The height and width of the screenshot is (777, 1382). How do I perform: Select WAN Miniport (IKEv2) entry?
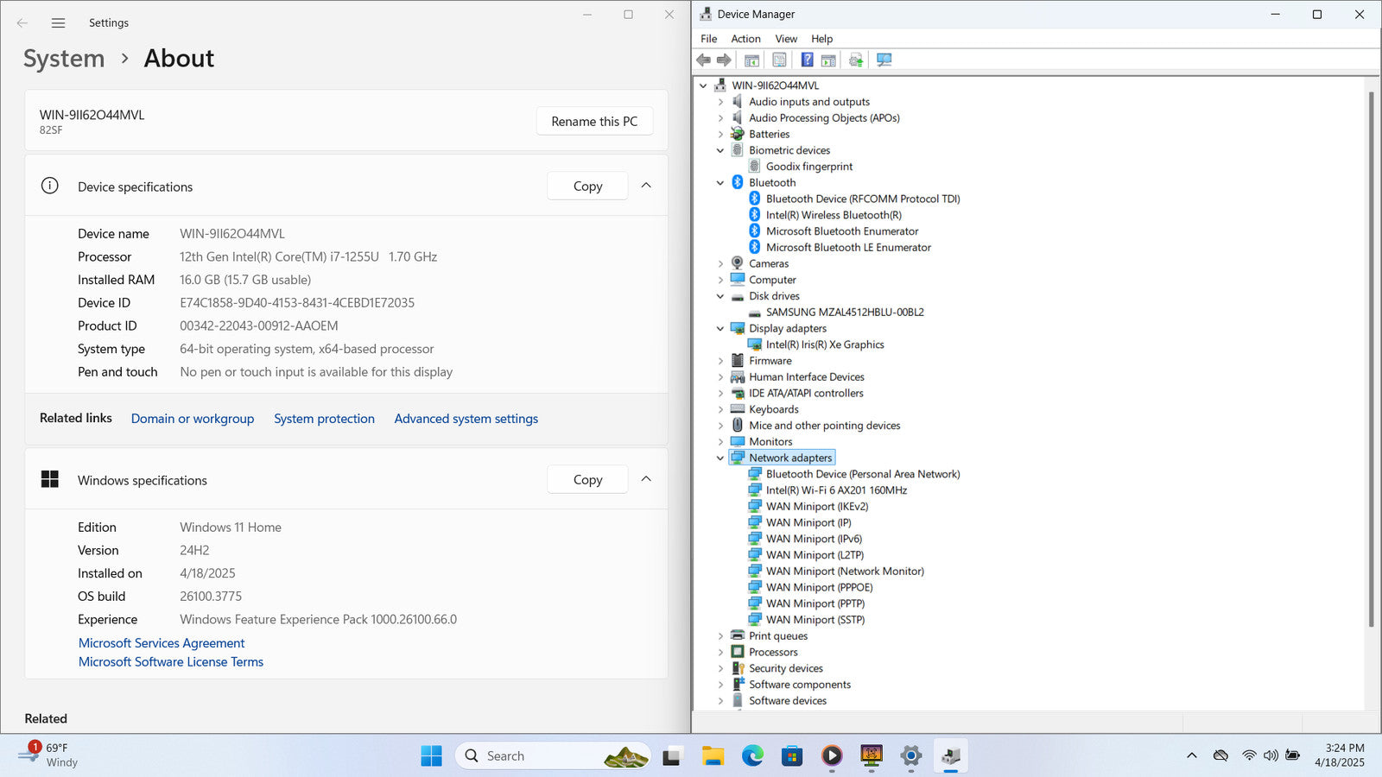tap(817, 506)
